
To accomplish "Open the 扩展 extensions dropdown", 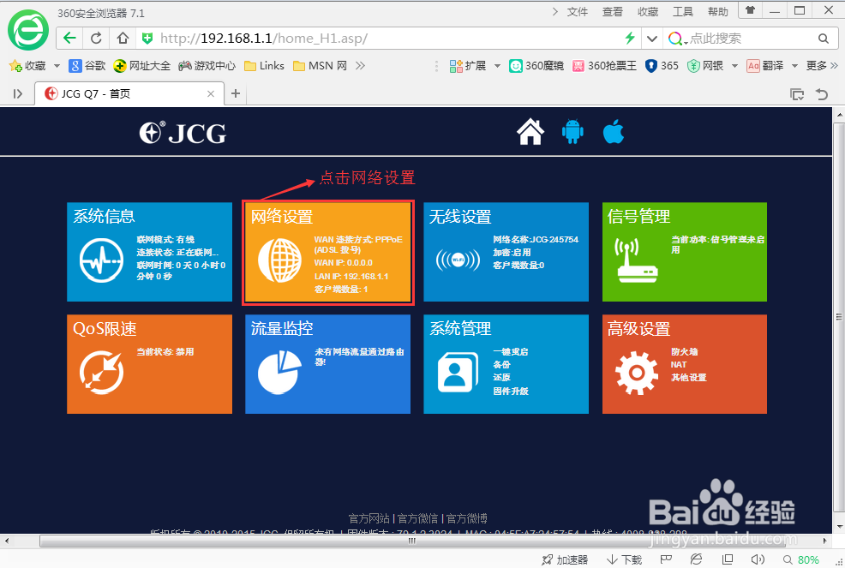I will click(474, 65).
